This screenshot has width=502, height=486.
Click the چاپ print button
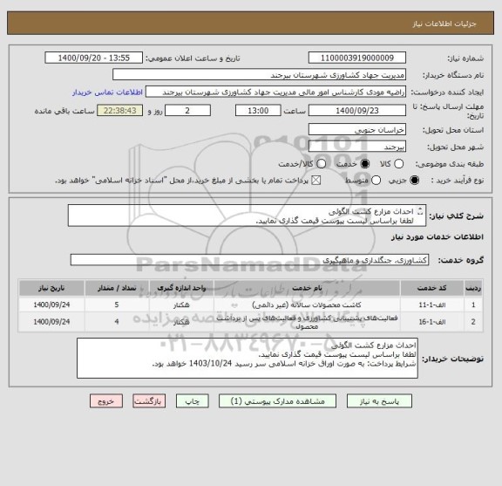pyautogui.click(x=193, y=401)
